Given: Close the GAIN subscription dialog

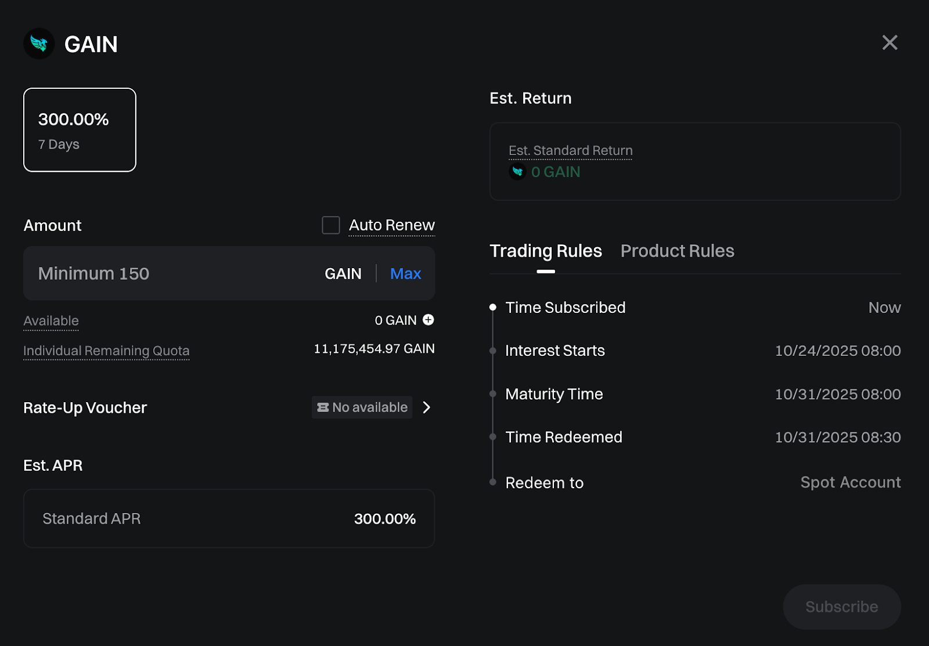Looking at the screenshot, I should pos(890,42).
